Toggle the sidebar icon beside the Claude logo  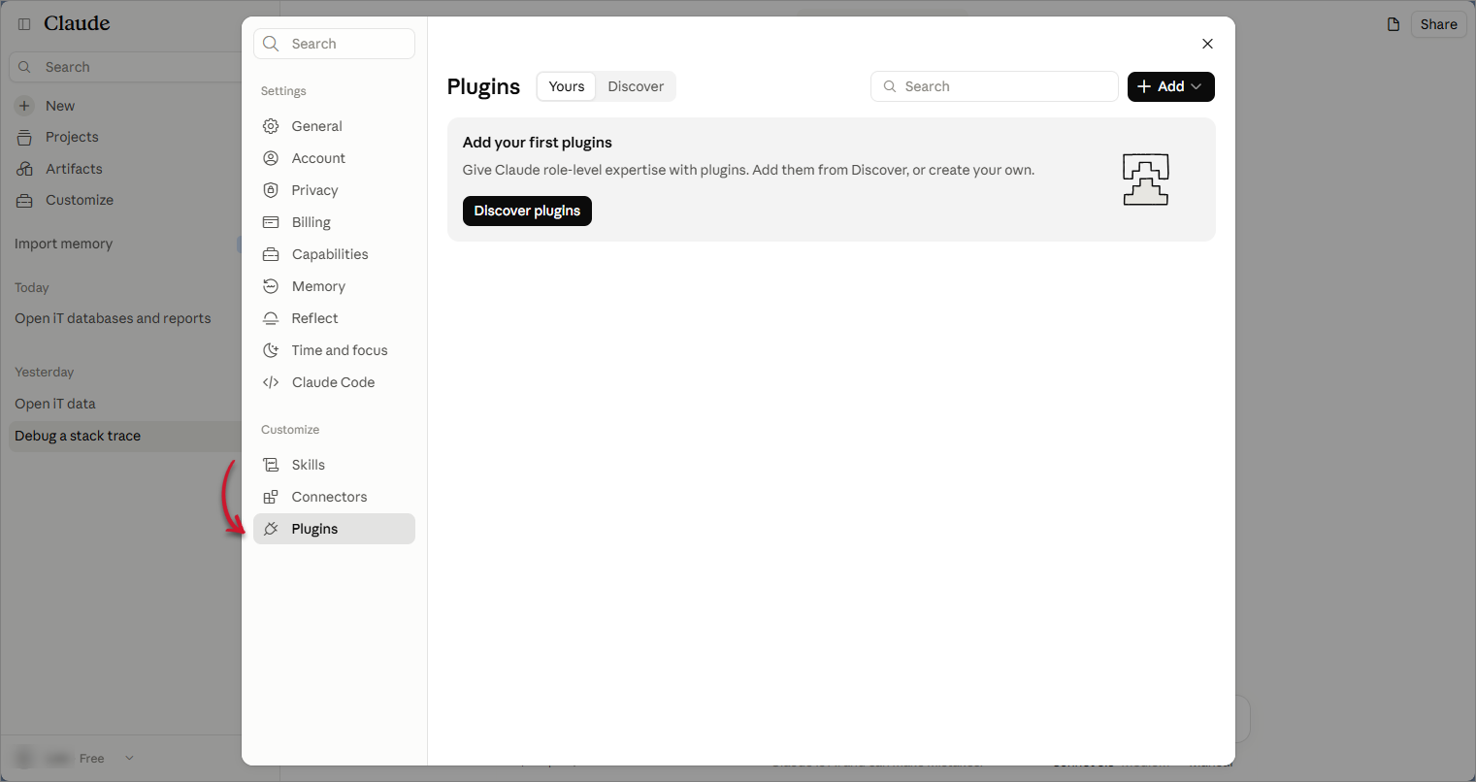pos(24,24)
